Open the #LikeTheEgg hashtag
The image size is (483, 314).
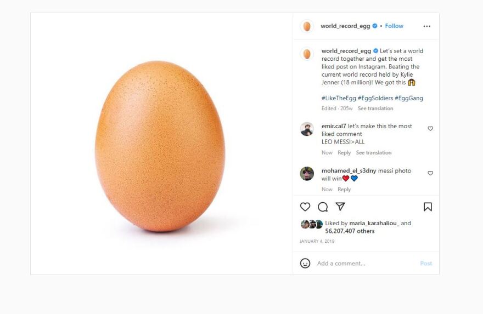point(339,99)
